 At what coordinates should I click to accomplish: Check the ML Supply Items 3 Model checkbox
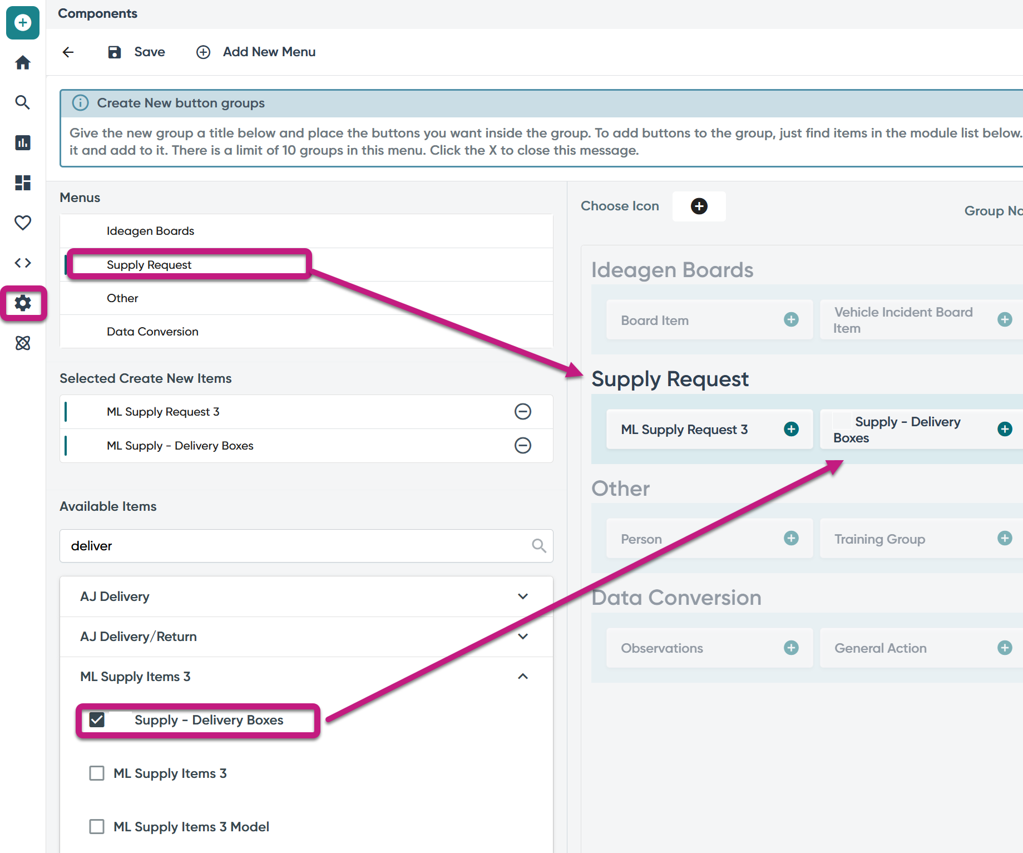97,827
